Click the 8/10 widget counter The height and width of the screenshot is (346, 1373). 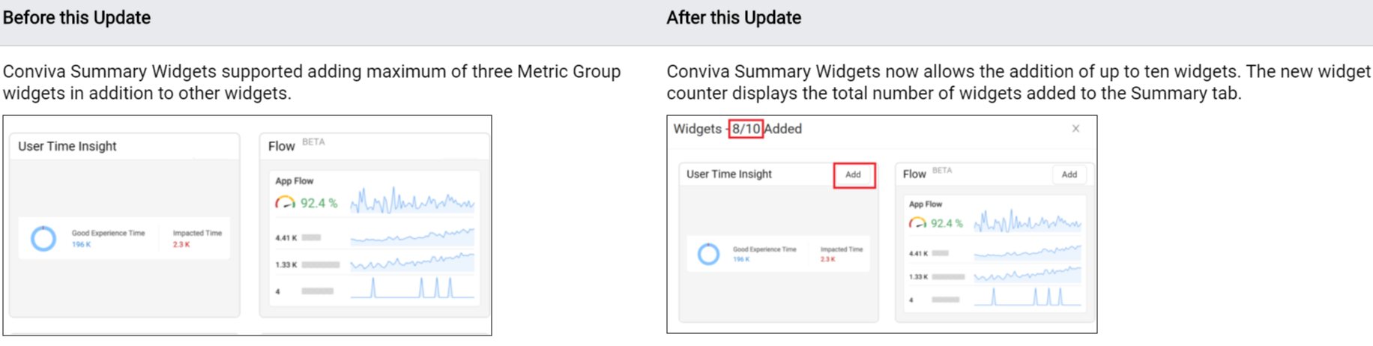click(746, 129)
